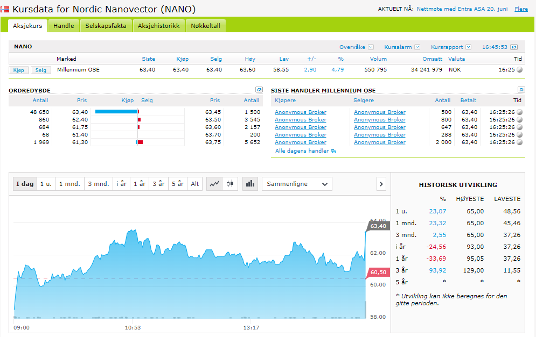Click the Norwegian flag icon beside the title

[x=5, y=9]
